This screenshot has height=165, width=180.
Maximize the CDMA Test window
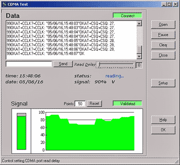169,4
